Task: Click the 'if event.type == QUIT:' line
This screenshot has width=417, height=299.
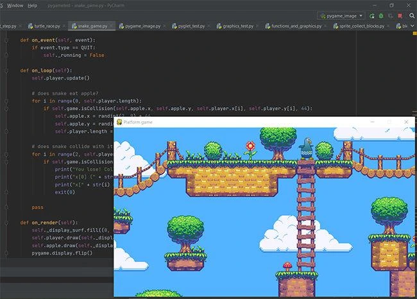Action: pos(64,47)
